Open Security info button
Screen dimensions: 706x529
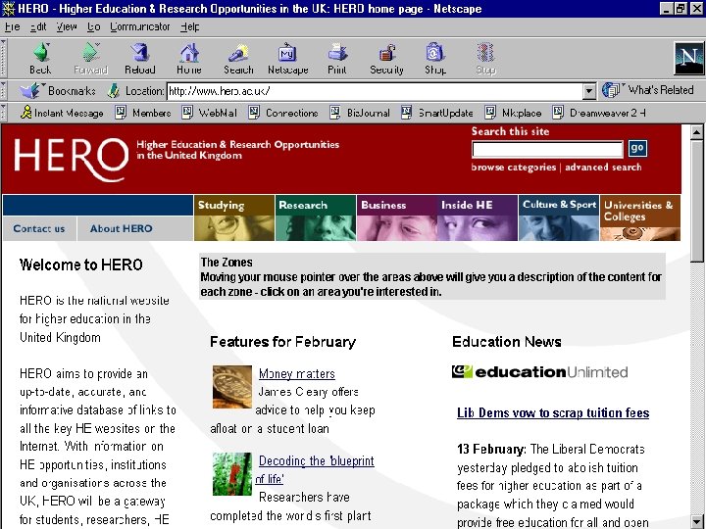coord(386,58)
